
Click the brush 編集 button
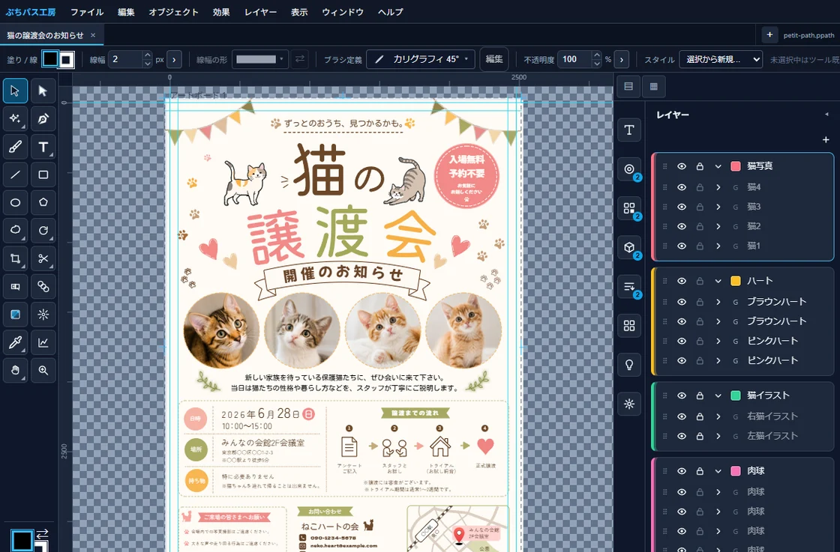pos(494,59)
